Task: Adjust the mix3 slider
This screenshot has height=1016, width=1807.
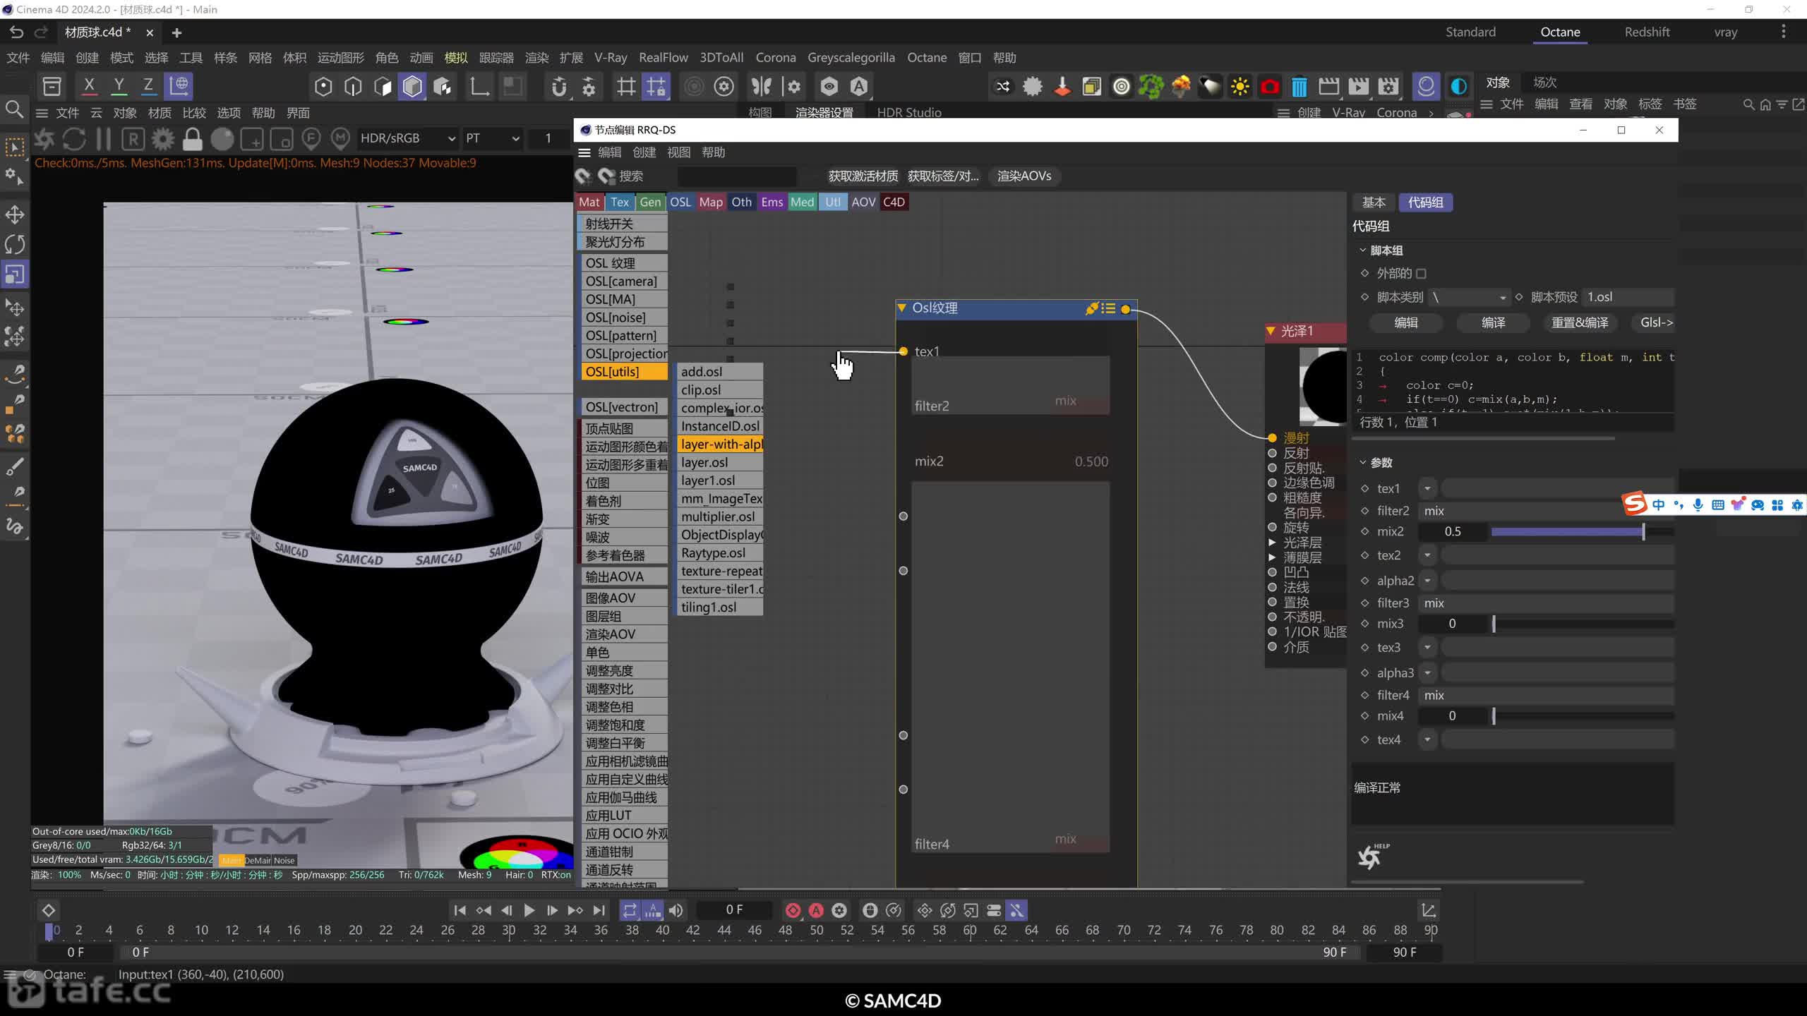Action: click(x=1581, y=624)
